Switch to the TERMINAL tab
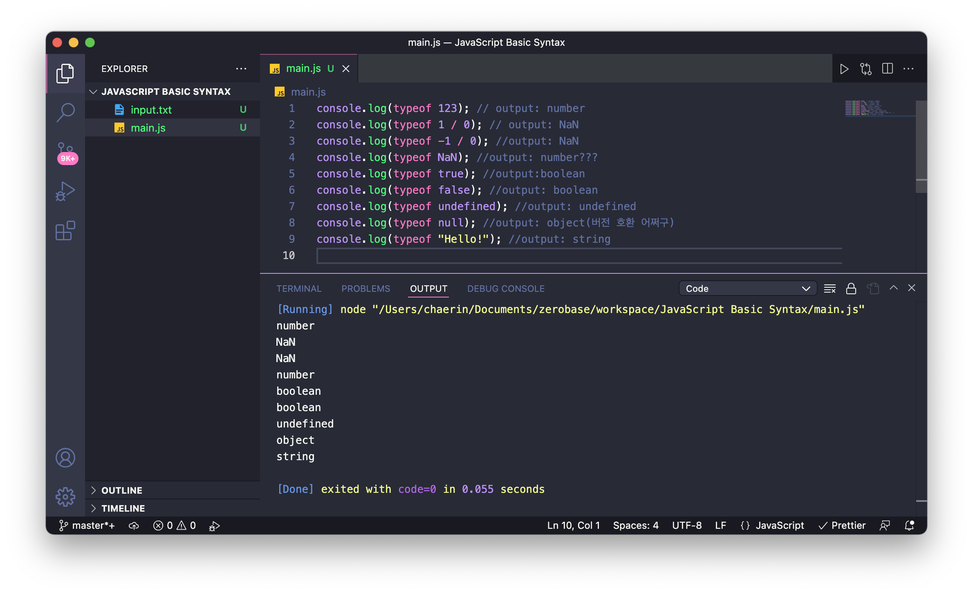 click(299, 289)
